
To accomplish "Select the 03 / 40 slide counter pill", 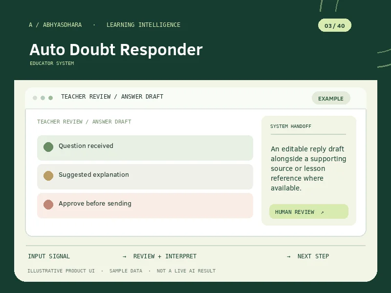I will click(335, 25).
